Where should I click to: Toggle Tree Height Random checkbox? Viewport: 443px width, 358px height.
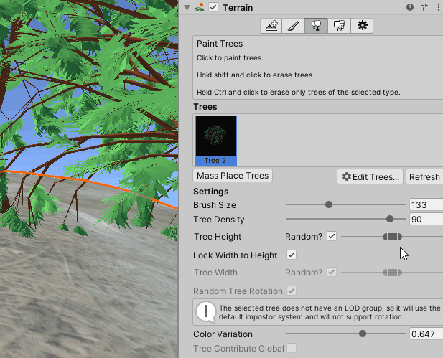[x=332, y=236]
